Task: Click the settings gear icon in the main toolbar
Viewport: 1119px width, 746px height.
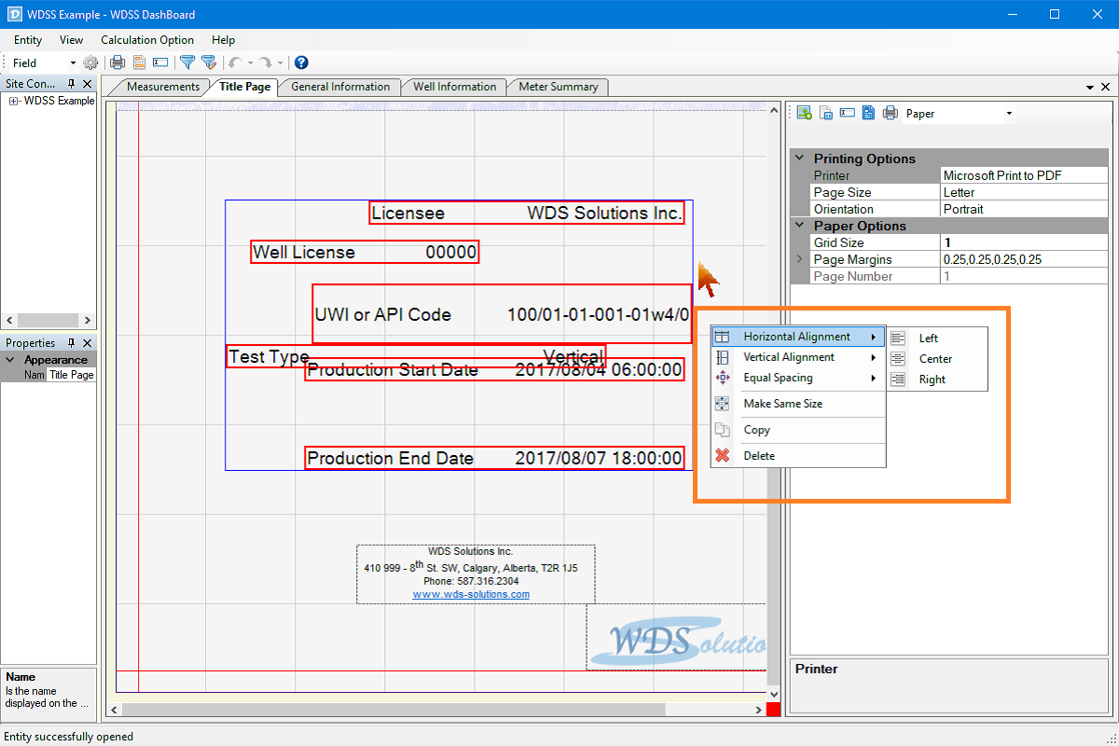Action: [90, 62]
